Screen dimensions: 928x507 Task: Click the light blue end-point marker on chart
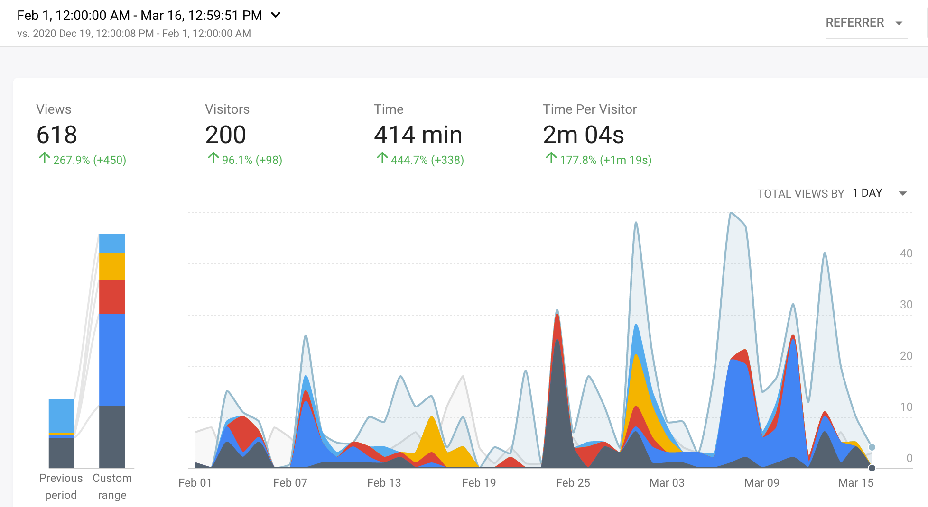pos(872,447)
